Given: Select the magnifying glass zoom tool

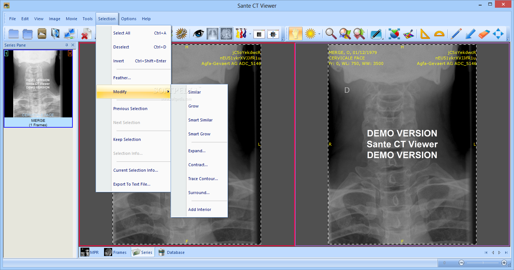Looking at the screenshot, I should [x=331, y=34].
